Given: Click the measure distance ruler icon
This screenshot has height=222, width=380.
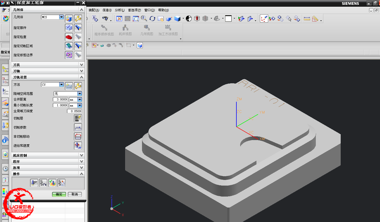Looking at the screenshot, I should tap(307, 18).
